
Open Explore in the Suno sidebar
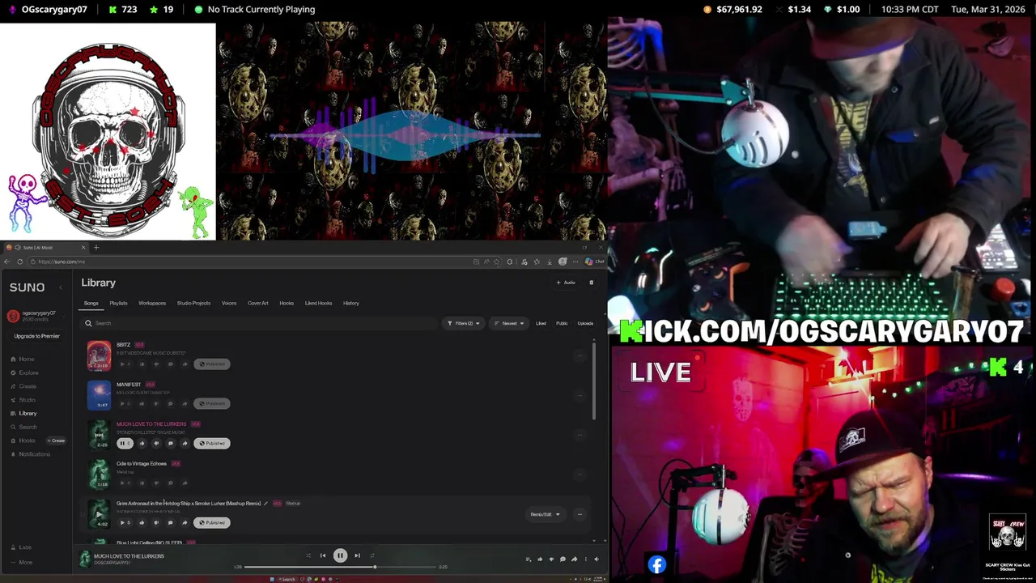pos(24,372)
